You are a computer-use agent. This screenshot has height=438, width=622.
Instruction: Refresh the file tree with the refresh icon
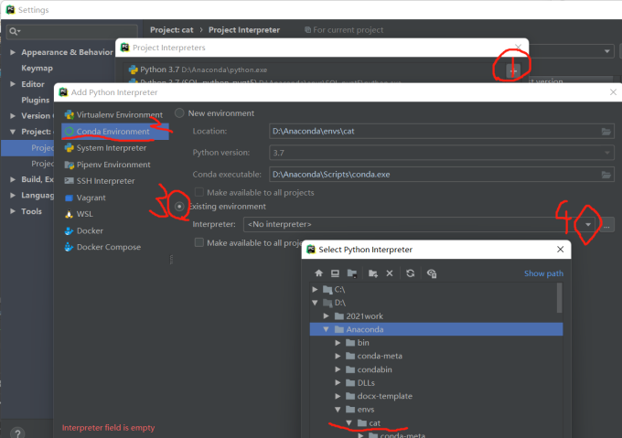click(411, 273)
